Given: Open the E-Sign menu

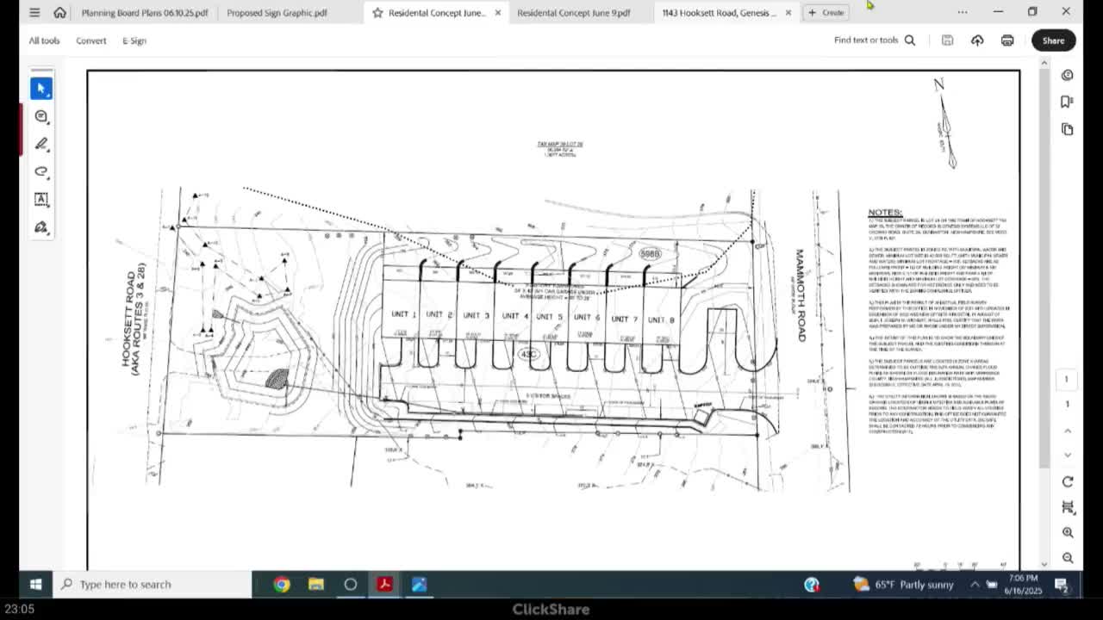Looking at the screenshot, I should click(134, 40).
